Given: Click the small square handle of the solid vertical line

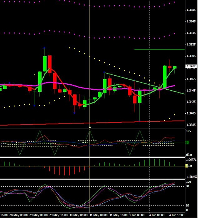Looking at the screenshot, I should tap(90, 127).
